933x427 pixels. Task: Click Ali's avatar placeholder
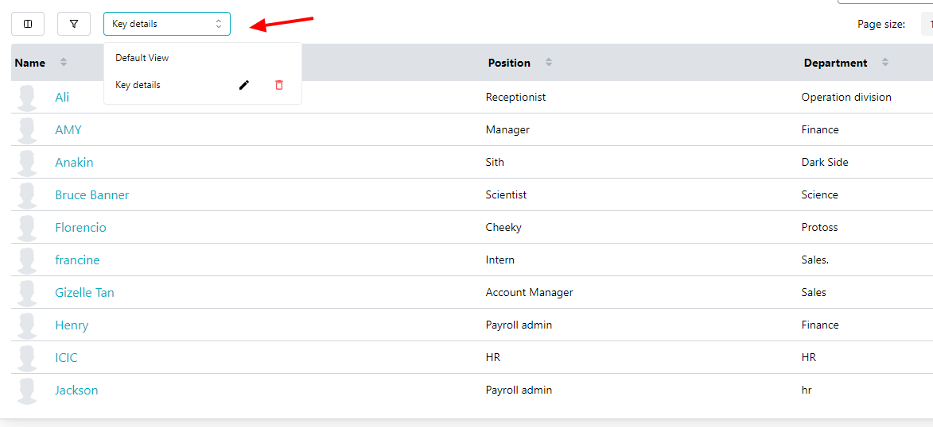click(27, 98)
